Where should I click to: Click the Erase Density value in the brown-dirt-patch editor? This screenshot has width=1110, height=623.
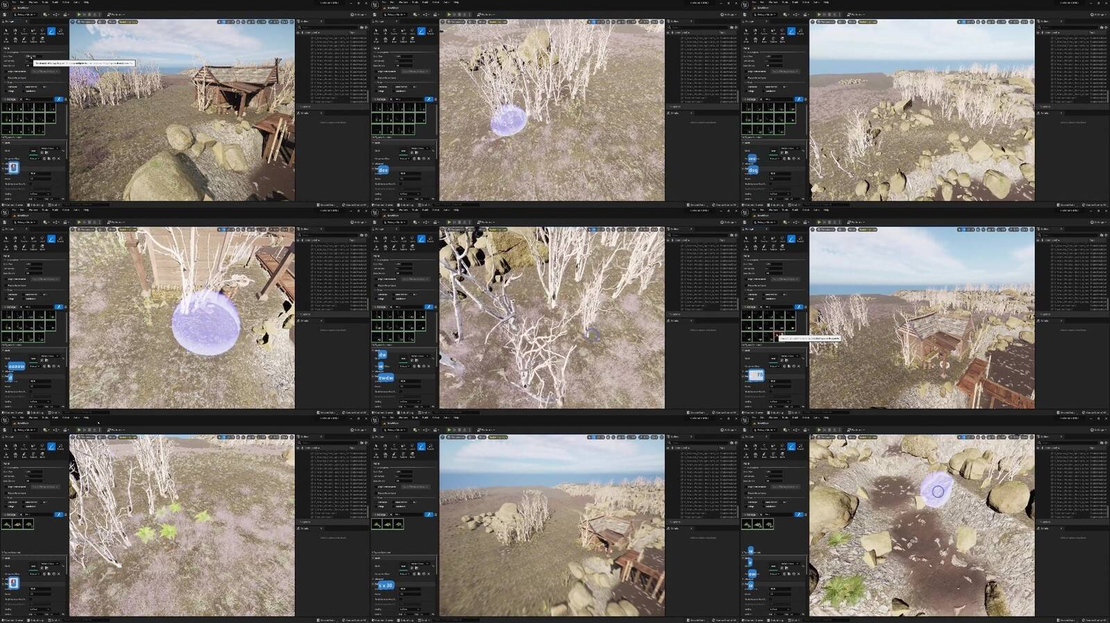[774, 482]
